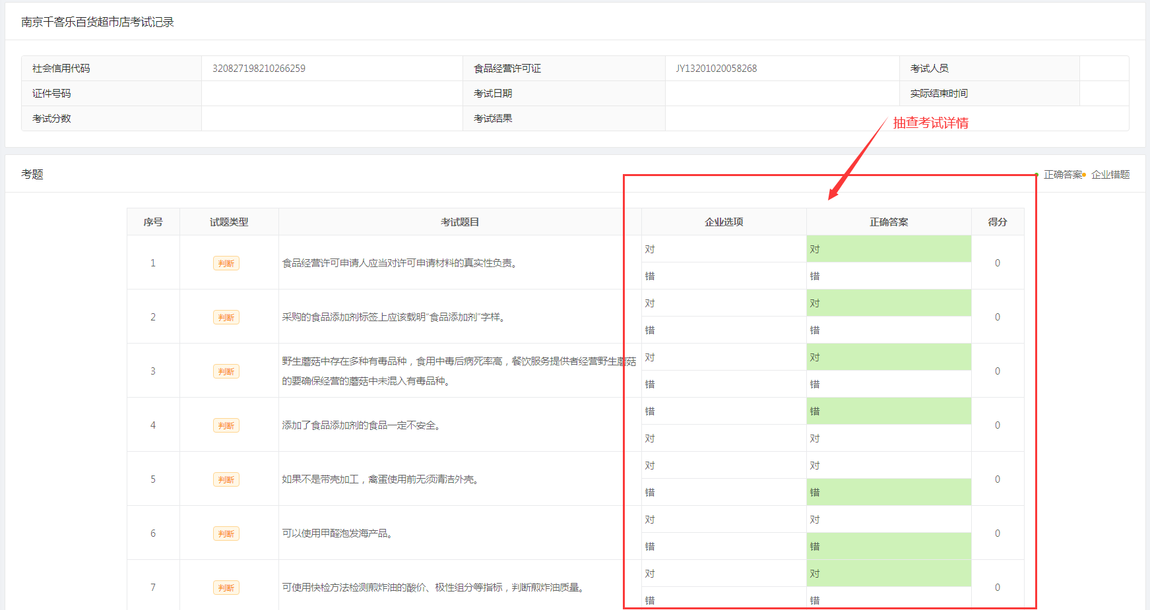Click the green correct answer cell for question 1
Image resolution: width=1150 pixels, height=610 pixels.
(x=889, y=249)
